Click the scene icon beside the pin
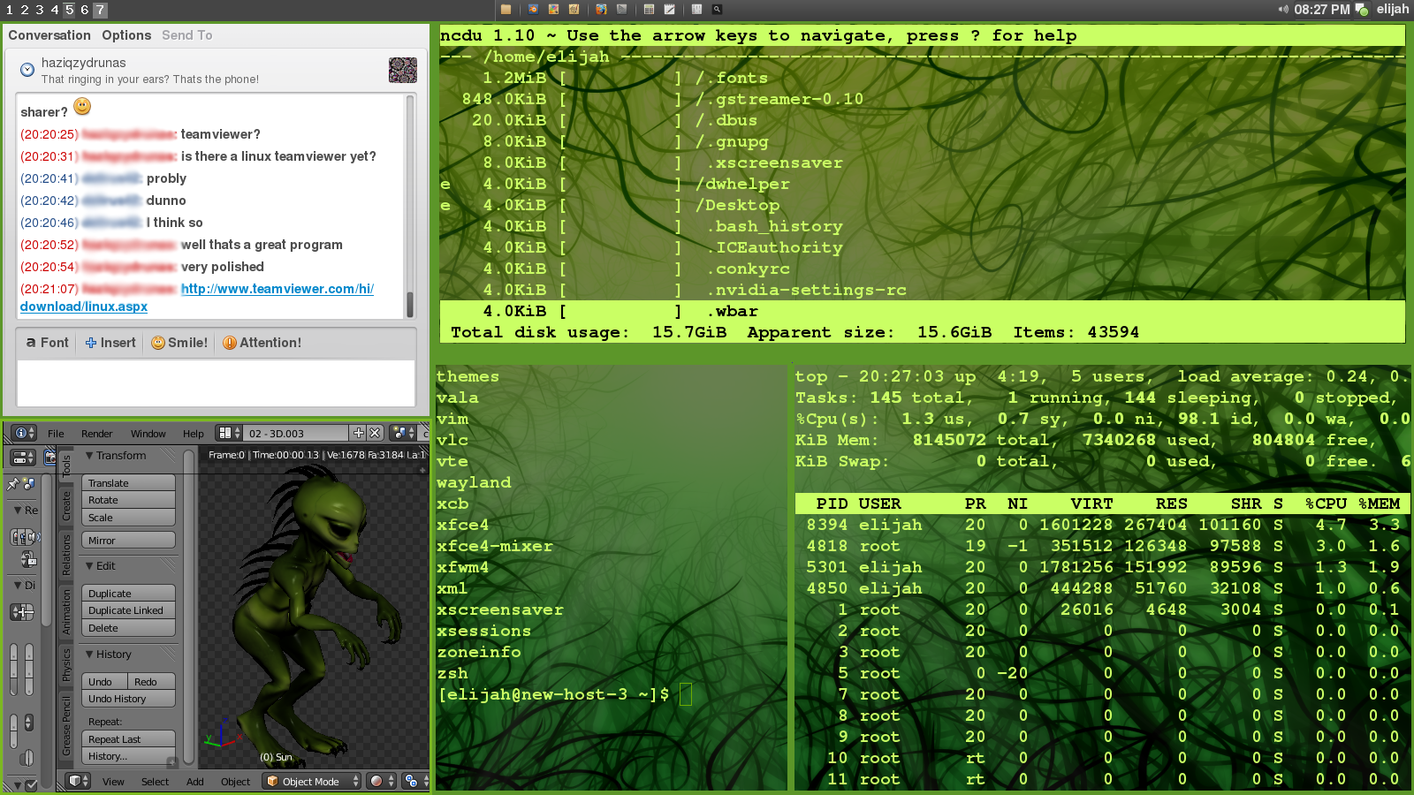Image resolution: width=1414 pixels, height=795 pixels. 29,484
